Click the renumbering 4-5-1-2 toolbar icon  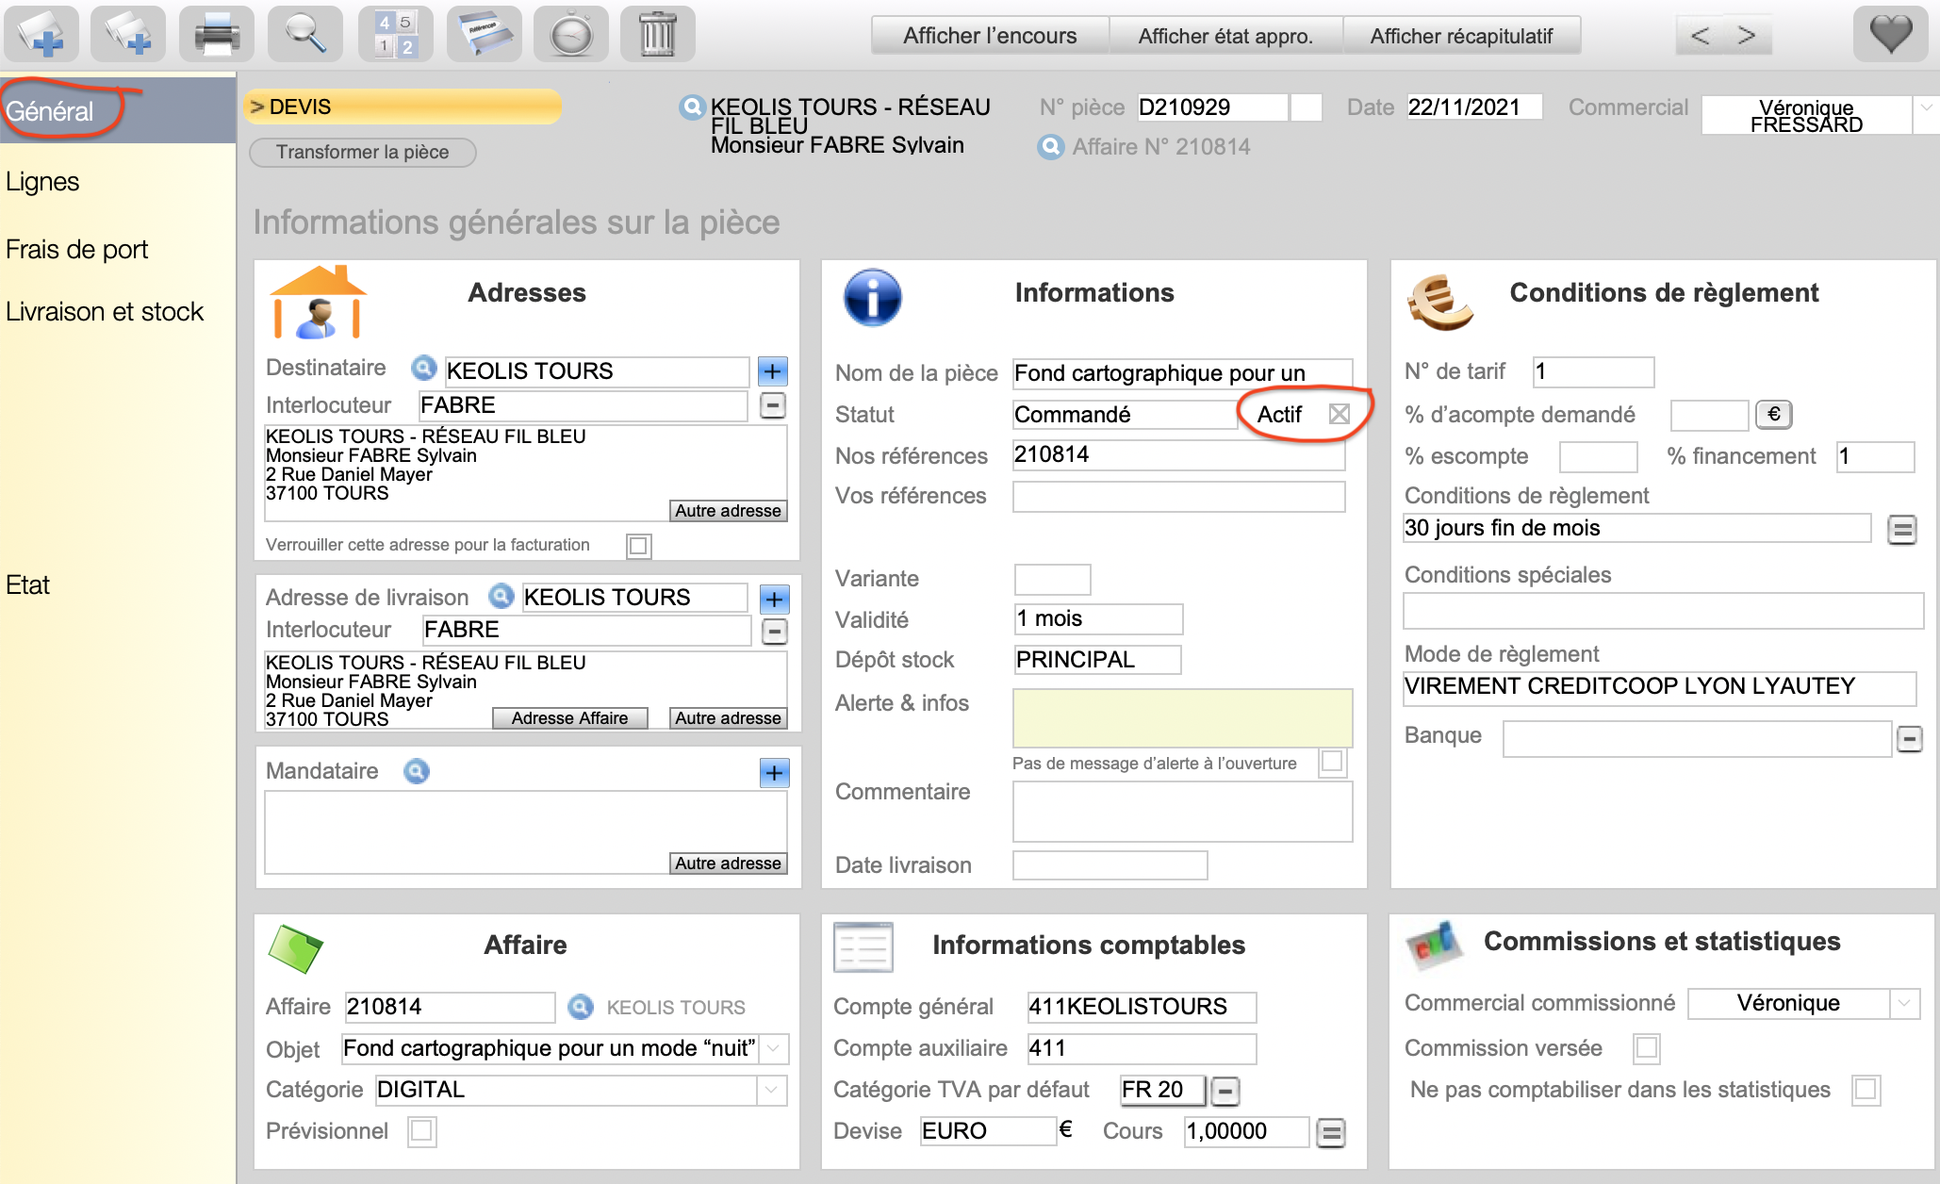(395, 35)
